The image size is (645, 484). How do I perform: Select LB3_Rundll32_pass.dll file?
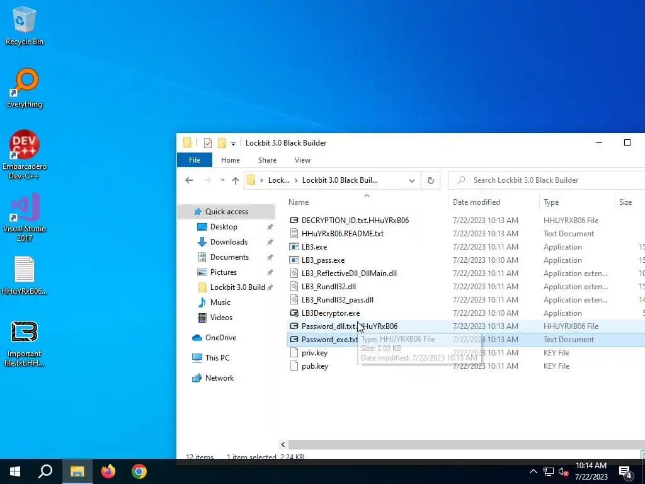coord(338,299)
